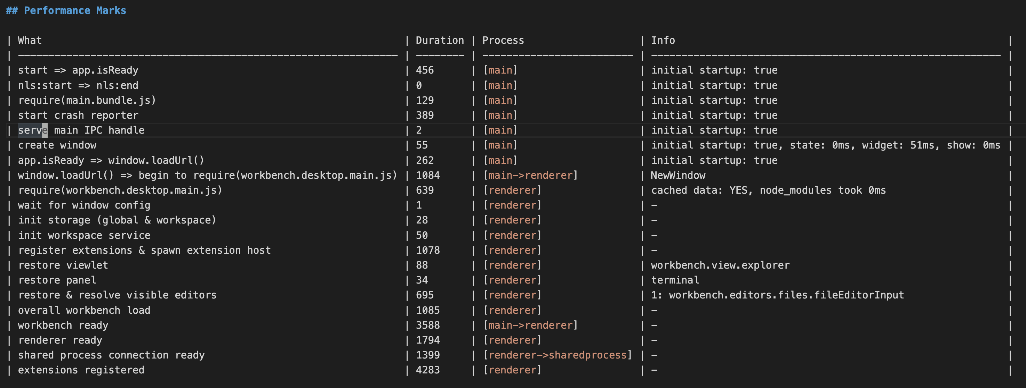Click 'workbench.editors.files.fileEditorInput' text
The height and width of the screenshot is (388, 1026).
[x=786, y=295]
